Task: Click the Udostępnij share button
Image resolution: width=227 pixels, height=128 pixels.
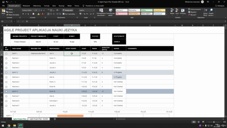Action: click(x=220, y=6)
